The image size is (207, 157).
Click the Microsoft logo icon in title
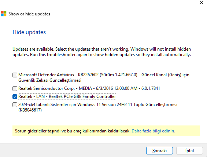pyautogui.click(x=4, y=14)
